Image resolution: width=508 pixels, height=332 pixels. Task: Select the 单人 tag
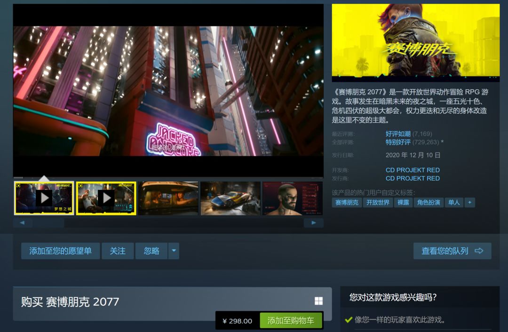[453, 202]
